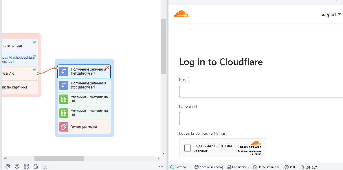This screenshot has height=170, width=343.
Task: Open the Support dropdown menu
Action: (x=331, y=14)
